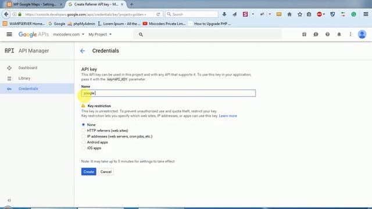
Task: Click the Google APIs console search bar
Action: pyautogui.click(x=208, y=35)
